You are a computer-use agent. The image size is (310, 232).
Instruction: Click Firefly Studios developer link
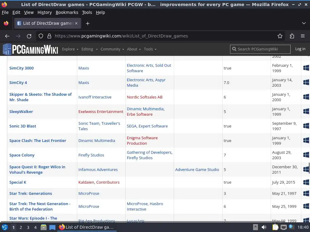point(91,155)
